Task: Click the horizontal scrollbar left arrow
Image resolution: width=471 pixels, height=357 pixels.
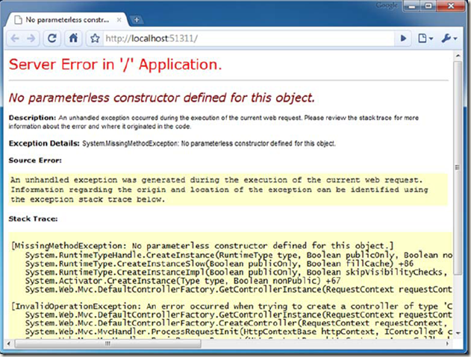Action: pyautogui.click(x=9, y=344)
